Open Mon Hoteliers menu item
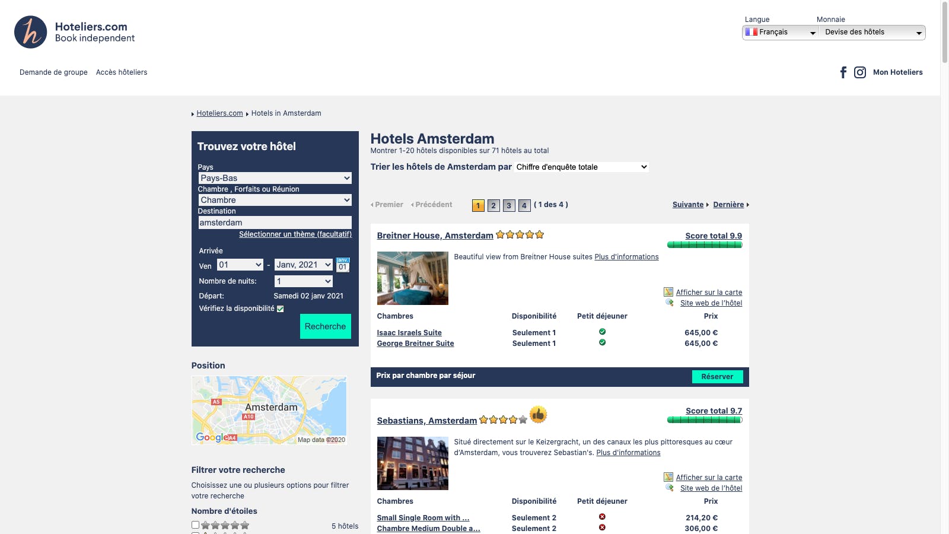This screenshot has width=949, height=534. (x=898, y=72)
